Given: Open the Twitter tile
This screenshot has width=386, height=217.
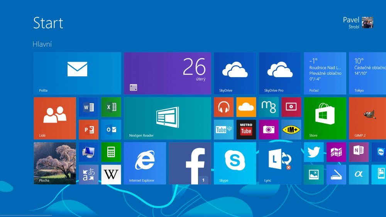Looking at the screenshot, I should [x=314, y=152].
